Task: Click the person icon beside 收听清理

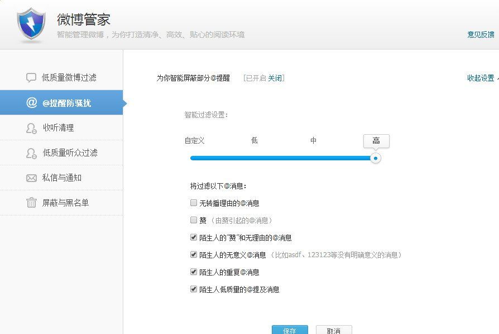Action: click(31, 128)
